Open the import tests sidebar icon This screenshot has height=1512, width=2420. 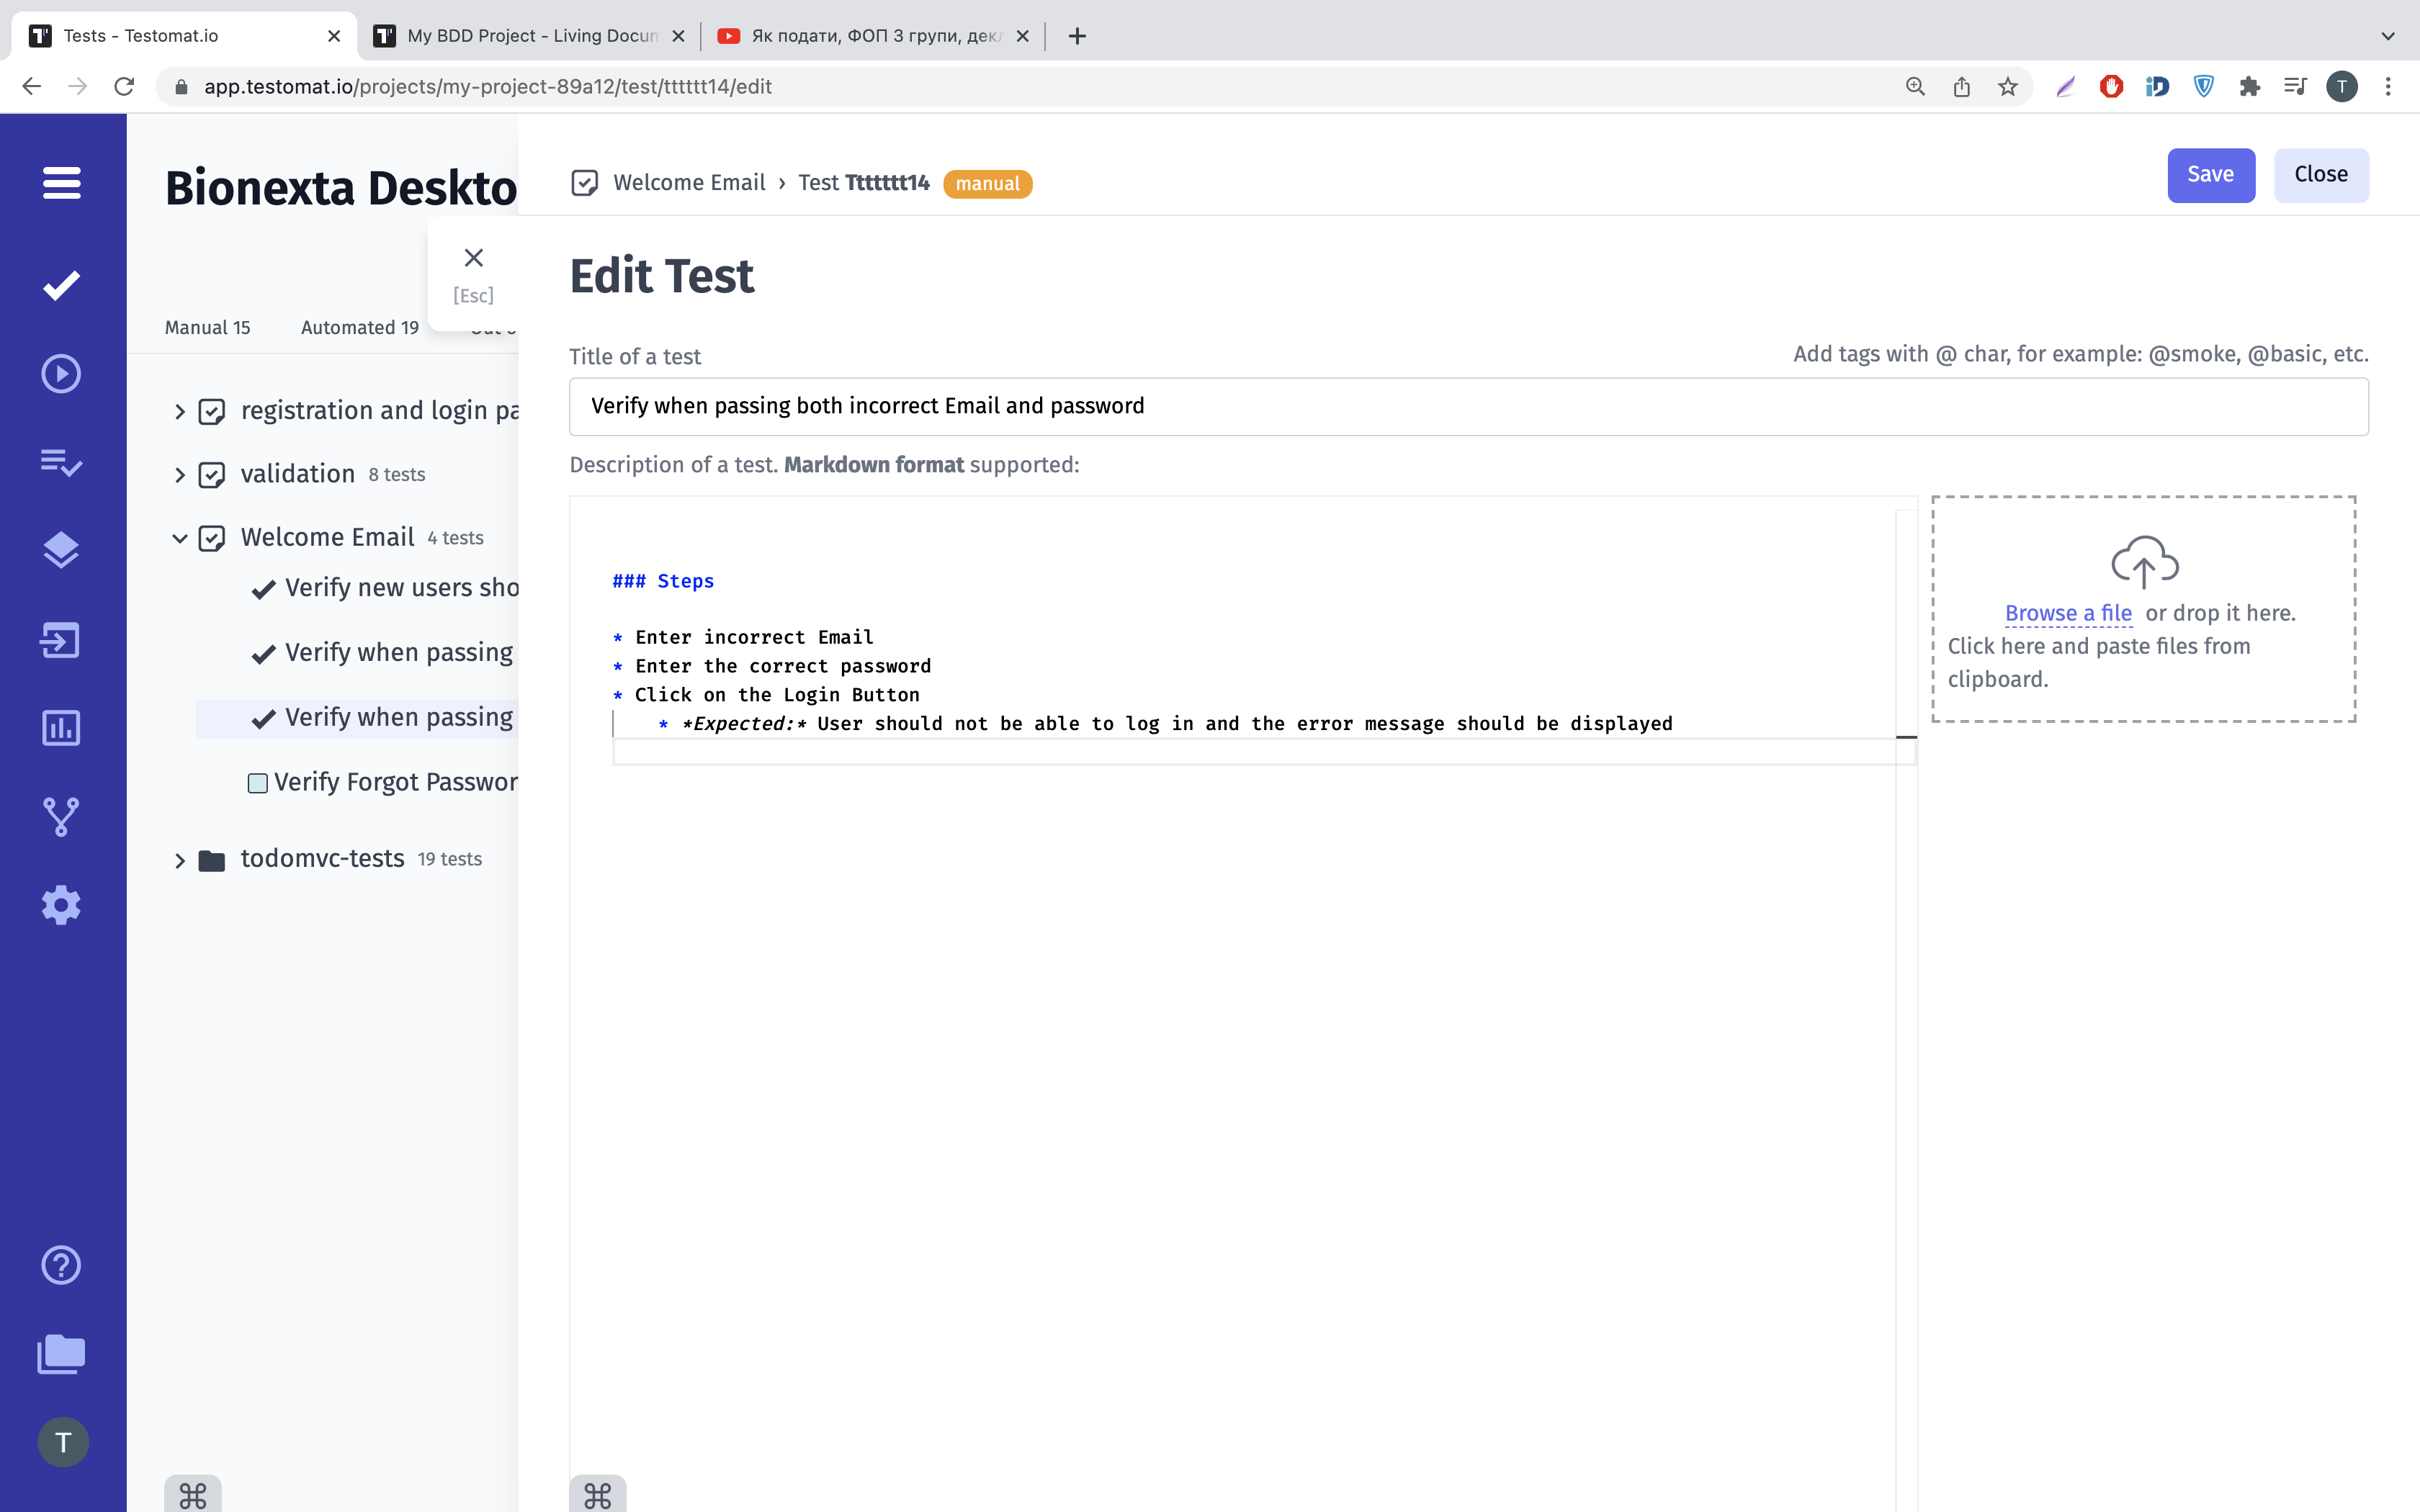[x=60, y=640]
